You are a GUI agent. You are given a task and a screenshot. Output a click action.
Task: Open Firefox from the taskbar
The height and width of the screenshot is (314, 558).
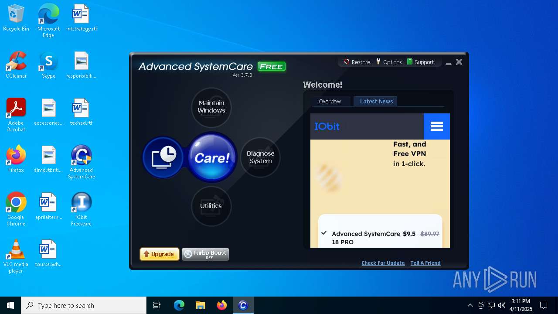pyautogui.click(x=222, y=305)
